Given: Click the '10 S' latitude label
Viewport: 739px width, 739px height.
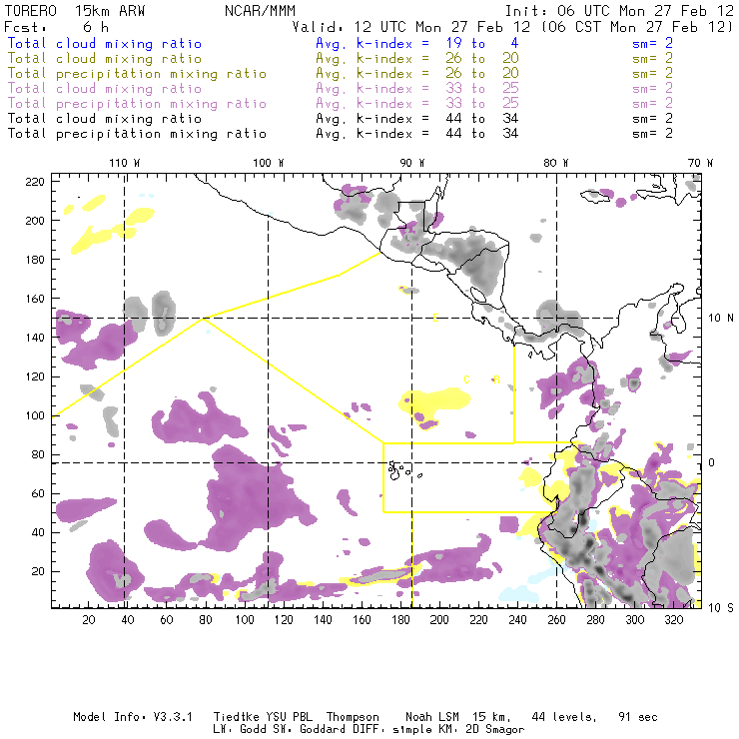Looking at the screenshot, I should coord(721,608).
